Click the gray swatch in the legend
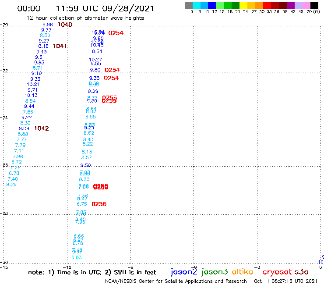The width and height of the screenshot is (324, 285). pos(189,5)
